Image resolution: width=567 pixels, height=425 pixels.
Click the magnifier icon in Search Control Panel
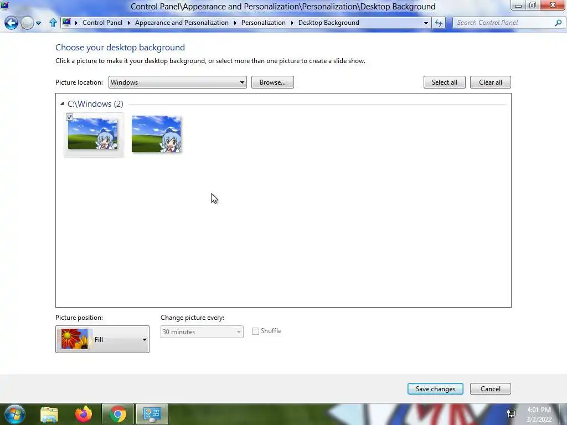point(558,23)
